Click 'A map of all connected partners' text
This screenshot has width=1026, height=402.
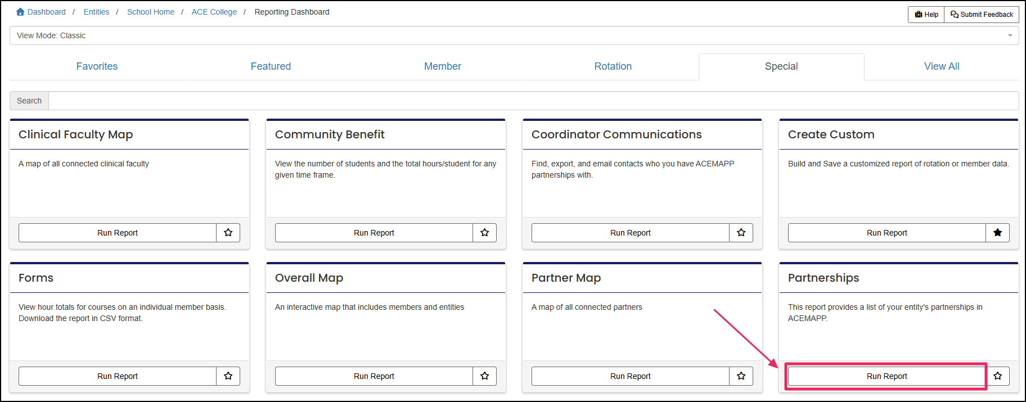[x=587, y=307]
